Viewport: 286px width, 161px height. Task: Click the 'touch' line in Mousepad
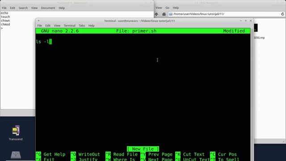(x=5, y=17)
